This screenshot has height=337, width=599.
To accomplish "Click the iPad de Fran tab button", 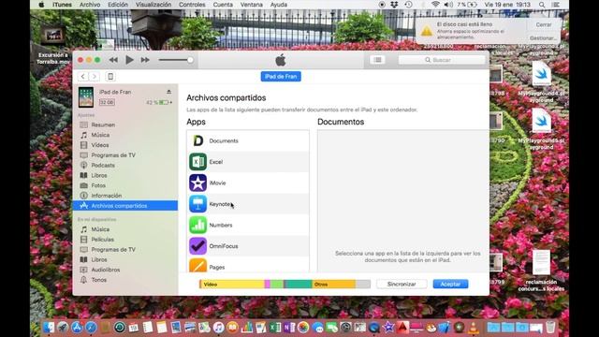I will point(281,77).
